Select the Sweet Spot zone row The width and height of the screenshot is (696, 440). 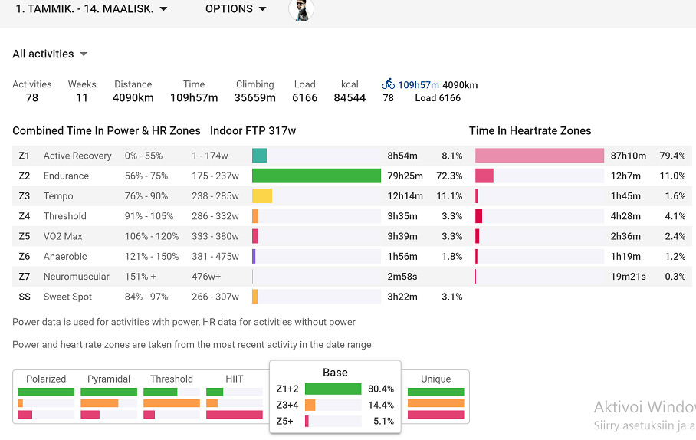67,297
